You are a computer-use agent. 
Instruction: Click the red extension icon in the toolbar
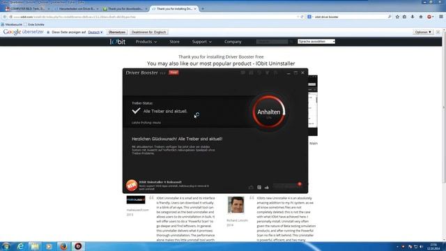(x=429, y=17)
